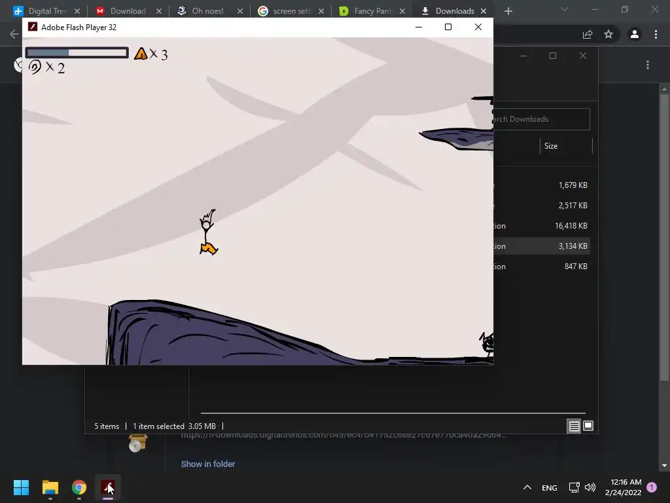Open the notification badge in the tray
Image resolution: width=670 pixels, height=503 pixels.
point(652,487)
